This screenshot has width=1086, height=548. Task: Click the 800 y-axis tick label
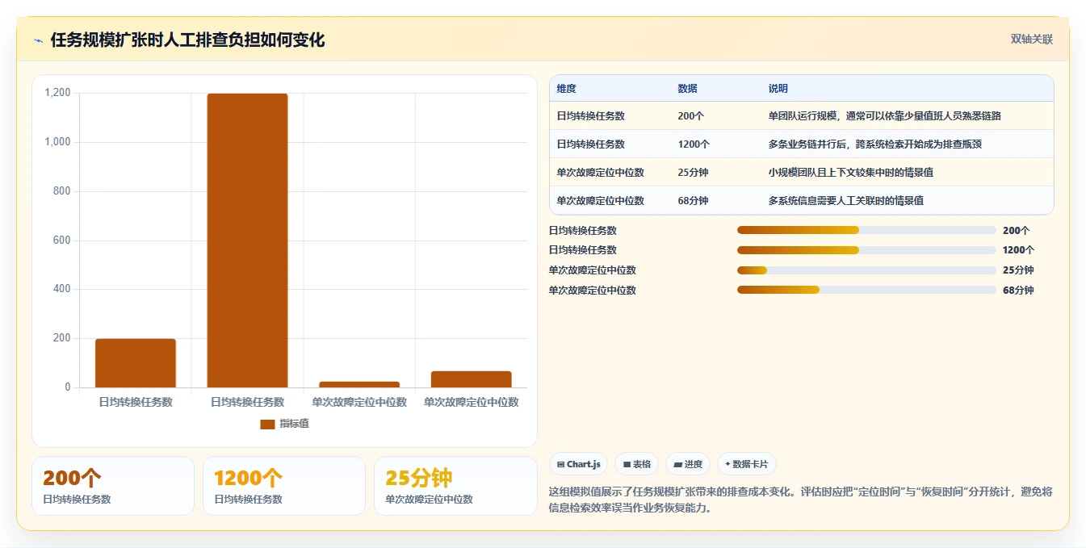point(62,191)
